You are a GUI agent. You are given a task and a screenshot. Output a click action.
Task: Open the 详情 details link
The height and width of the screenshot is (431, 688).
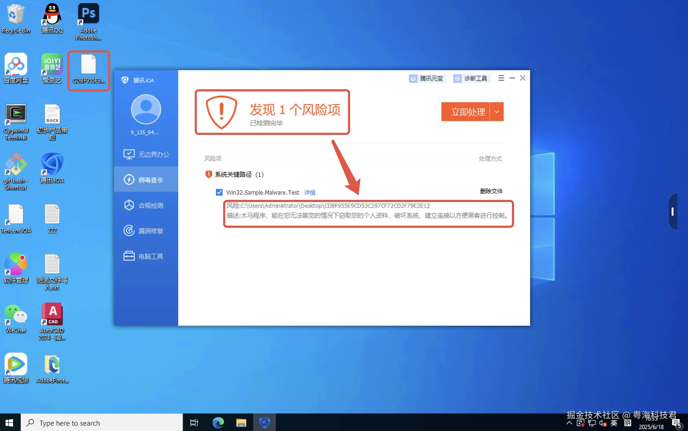coord(310,192)
